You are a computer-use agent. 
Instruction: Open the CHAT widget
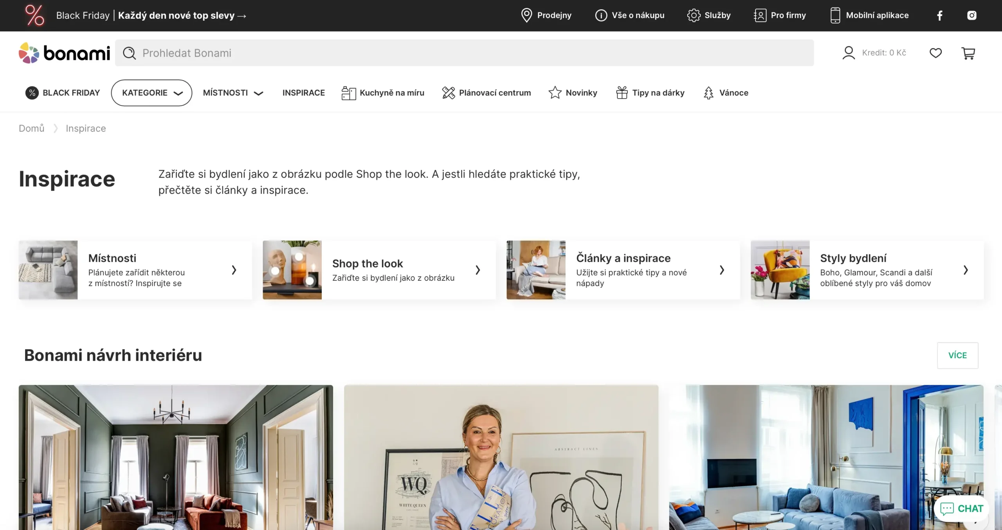(962, 508)
